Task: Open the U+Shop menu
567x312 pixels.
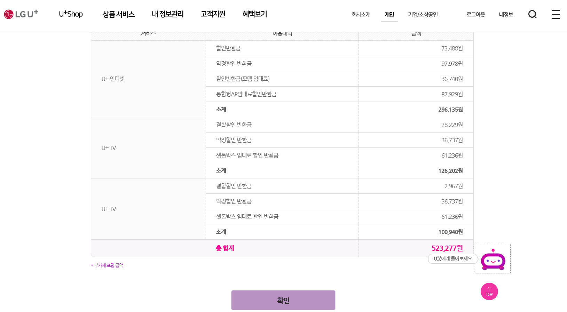Action: (x=71, y=14)
